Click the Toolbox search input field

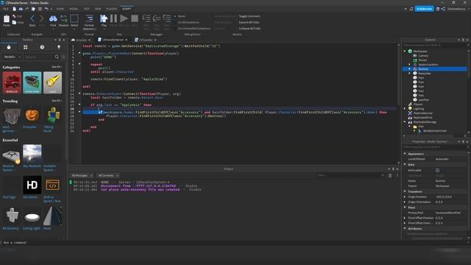coord(38,57)
